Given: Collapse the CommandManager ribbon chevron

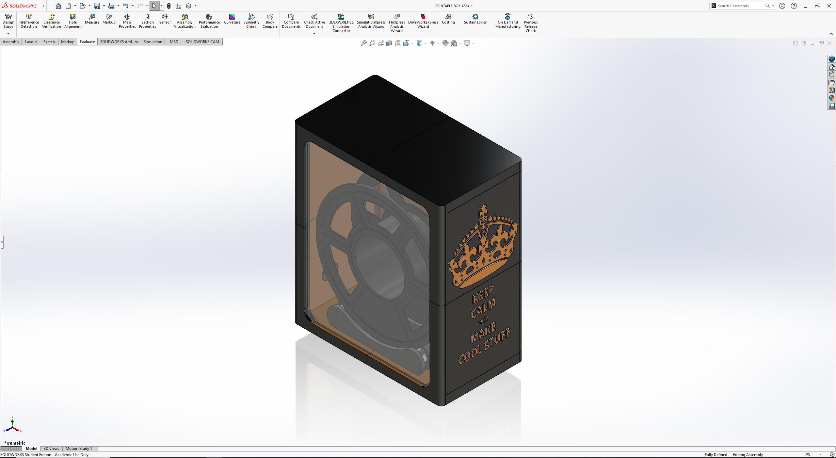Looking at the screenshot, I should (x=831, y=34).
